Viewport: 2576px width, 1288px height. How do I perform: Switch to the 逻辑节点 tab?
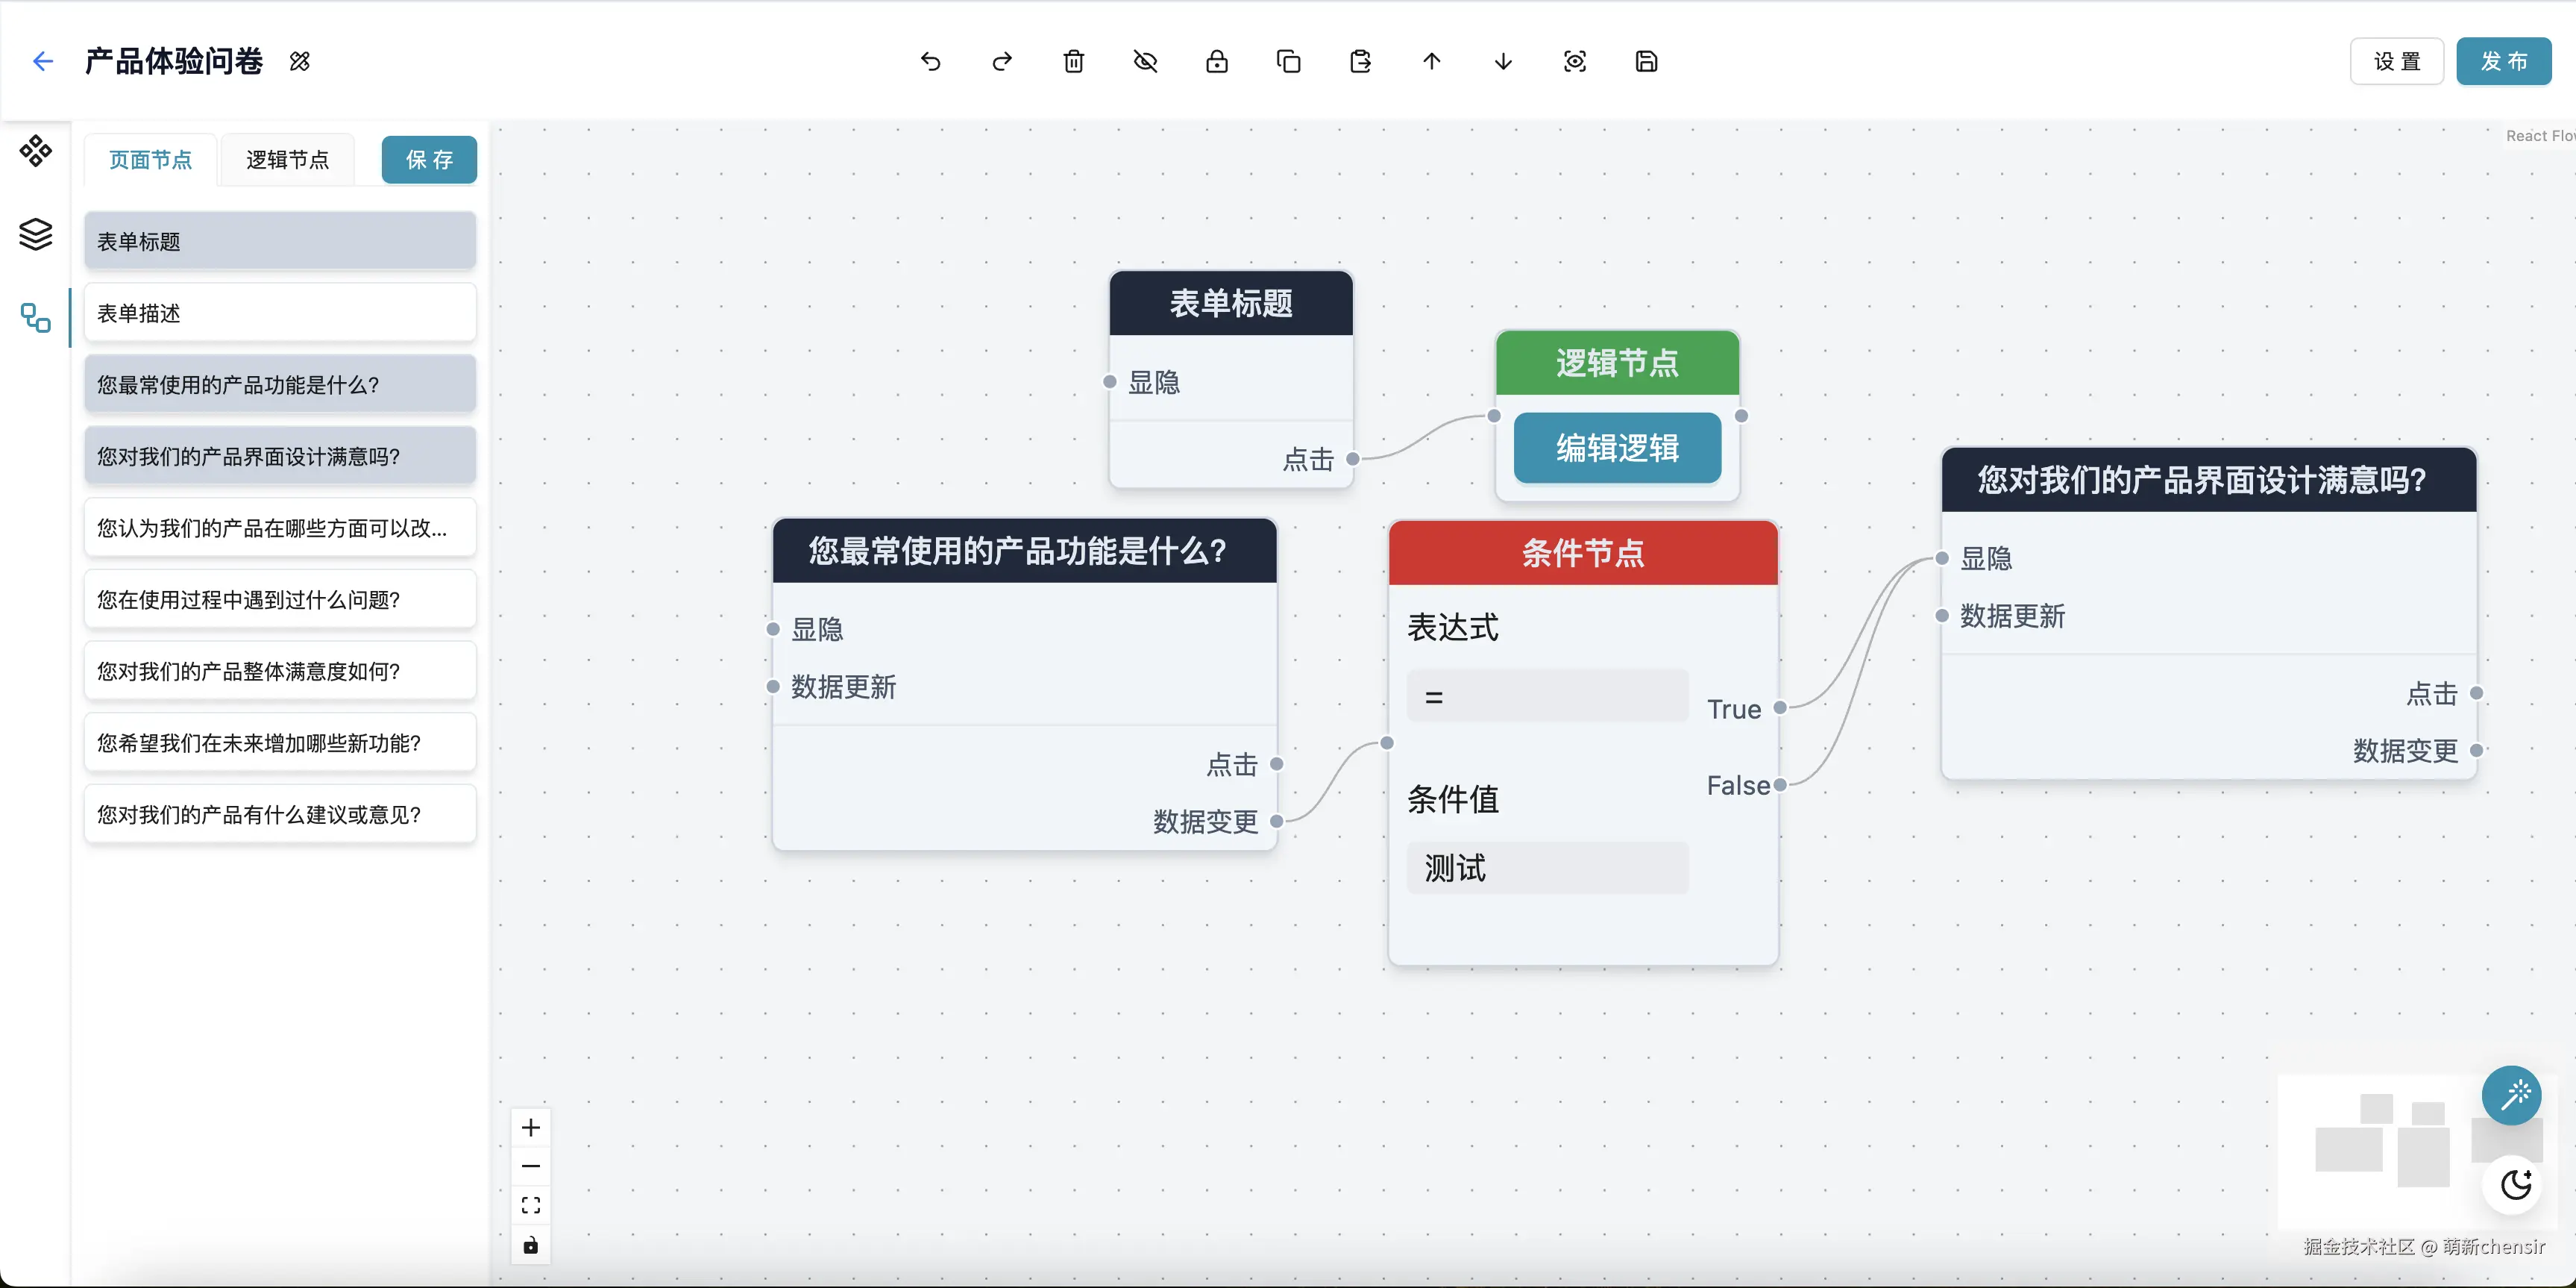point(287,160)
